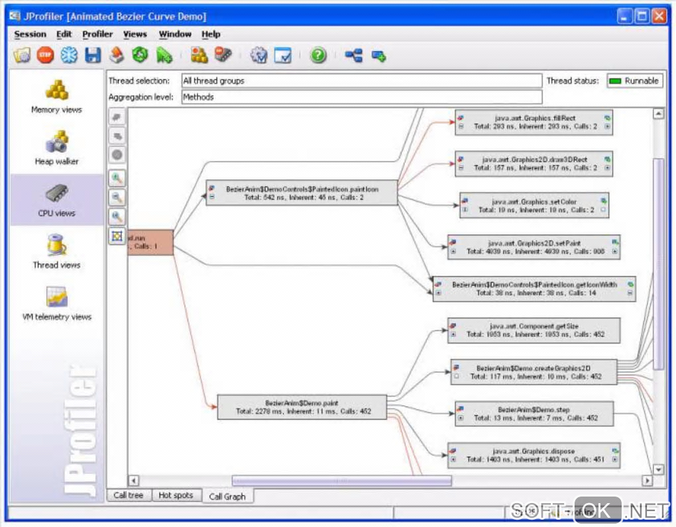Select CPU views in sidebar

tap(56, 200)
